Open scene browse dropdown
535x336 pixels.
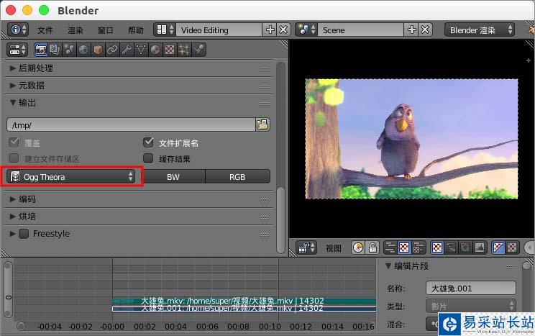(x=307, y=29)
